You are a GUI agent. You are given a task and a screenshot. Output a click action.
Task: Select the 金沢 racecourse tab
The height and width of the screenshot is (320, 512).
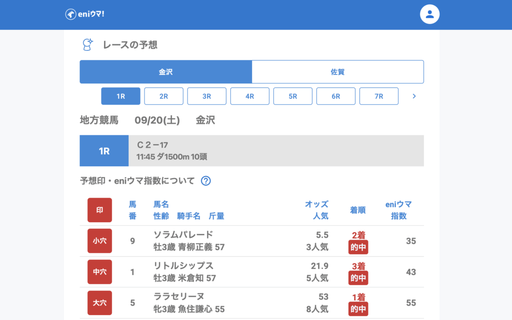pos(165,72)
